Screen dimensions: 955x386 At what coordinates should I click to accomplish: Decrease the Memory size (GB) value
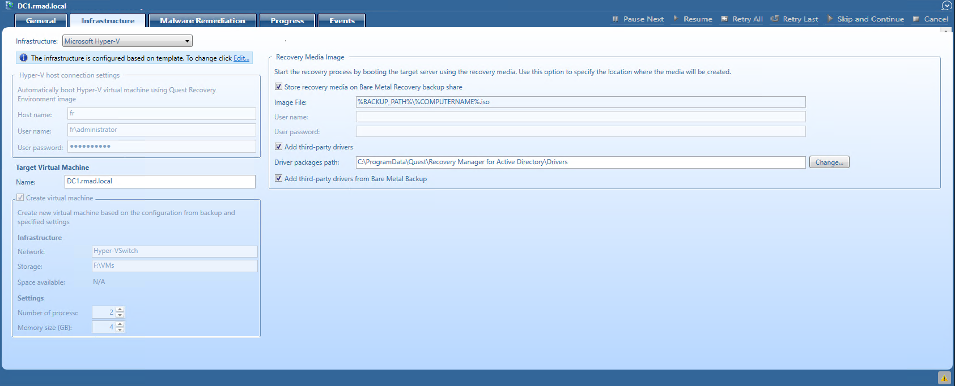(120, 329)
